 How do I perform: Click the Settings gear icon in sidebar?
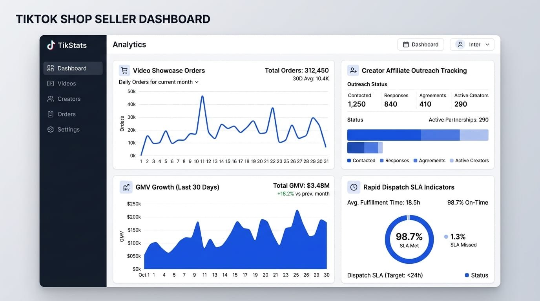pyautogui.click(x=51, y=129)
